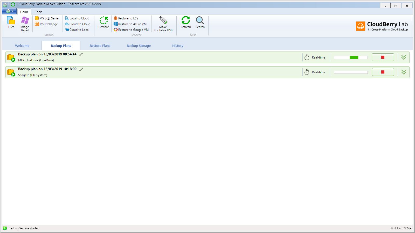Click Restore to Google VM
This screenshot has width=415, height=233.
coord(131,30)
